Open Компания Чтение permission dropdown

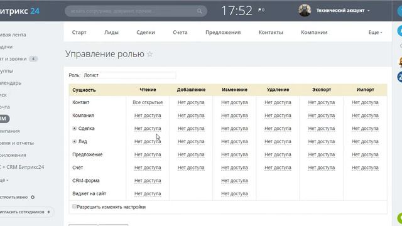pyautogui.click(x=148, y=116)
